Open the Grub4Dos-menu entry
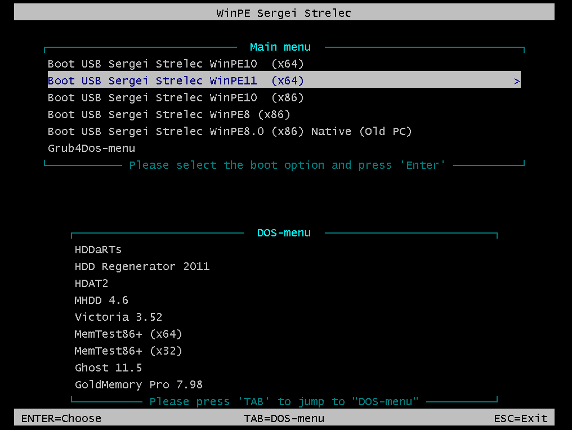Screen dimensions: 572x430 91,149
